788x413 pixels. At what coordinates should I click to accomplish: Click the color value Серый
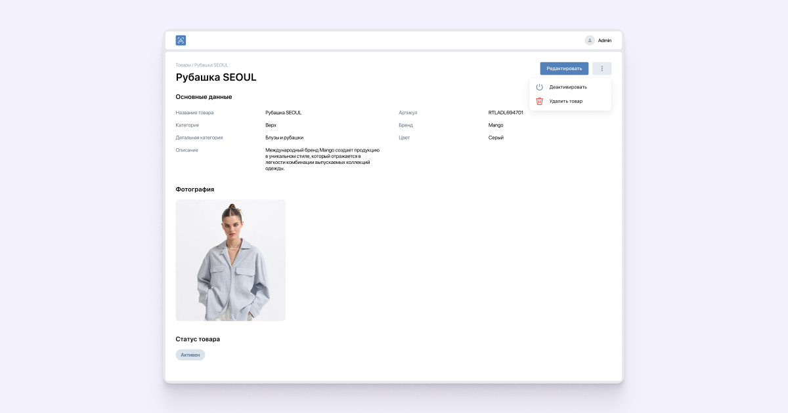pyautogui.click(x=496, y=138)
